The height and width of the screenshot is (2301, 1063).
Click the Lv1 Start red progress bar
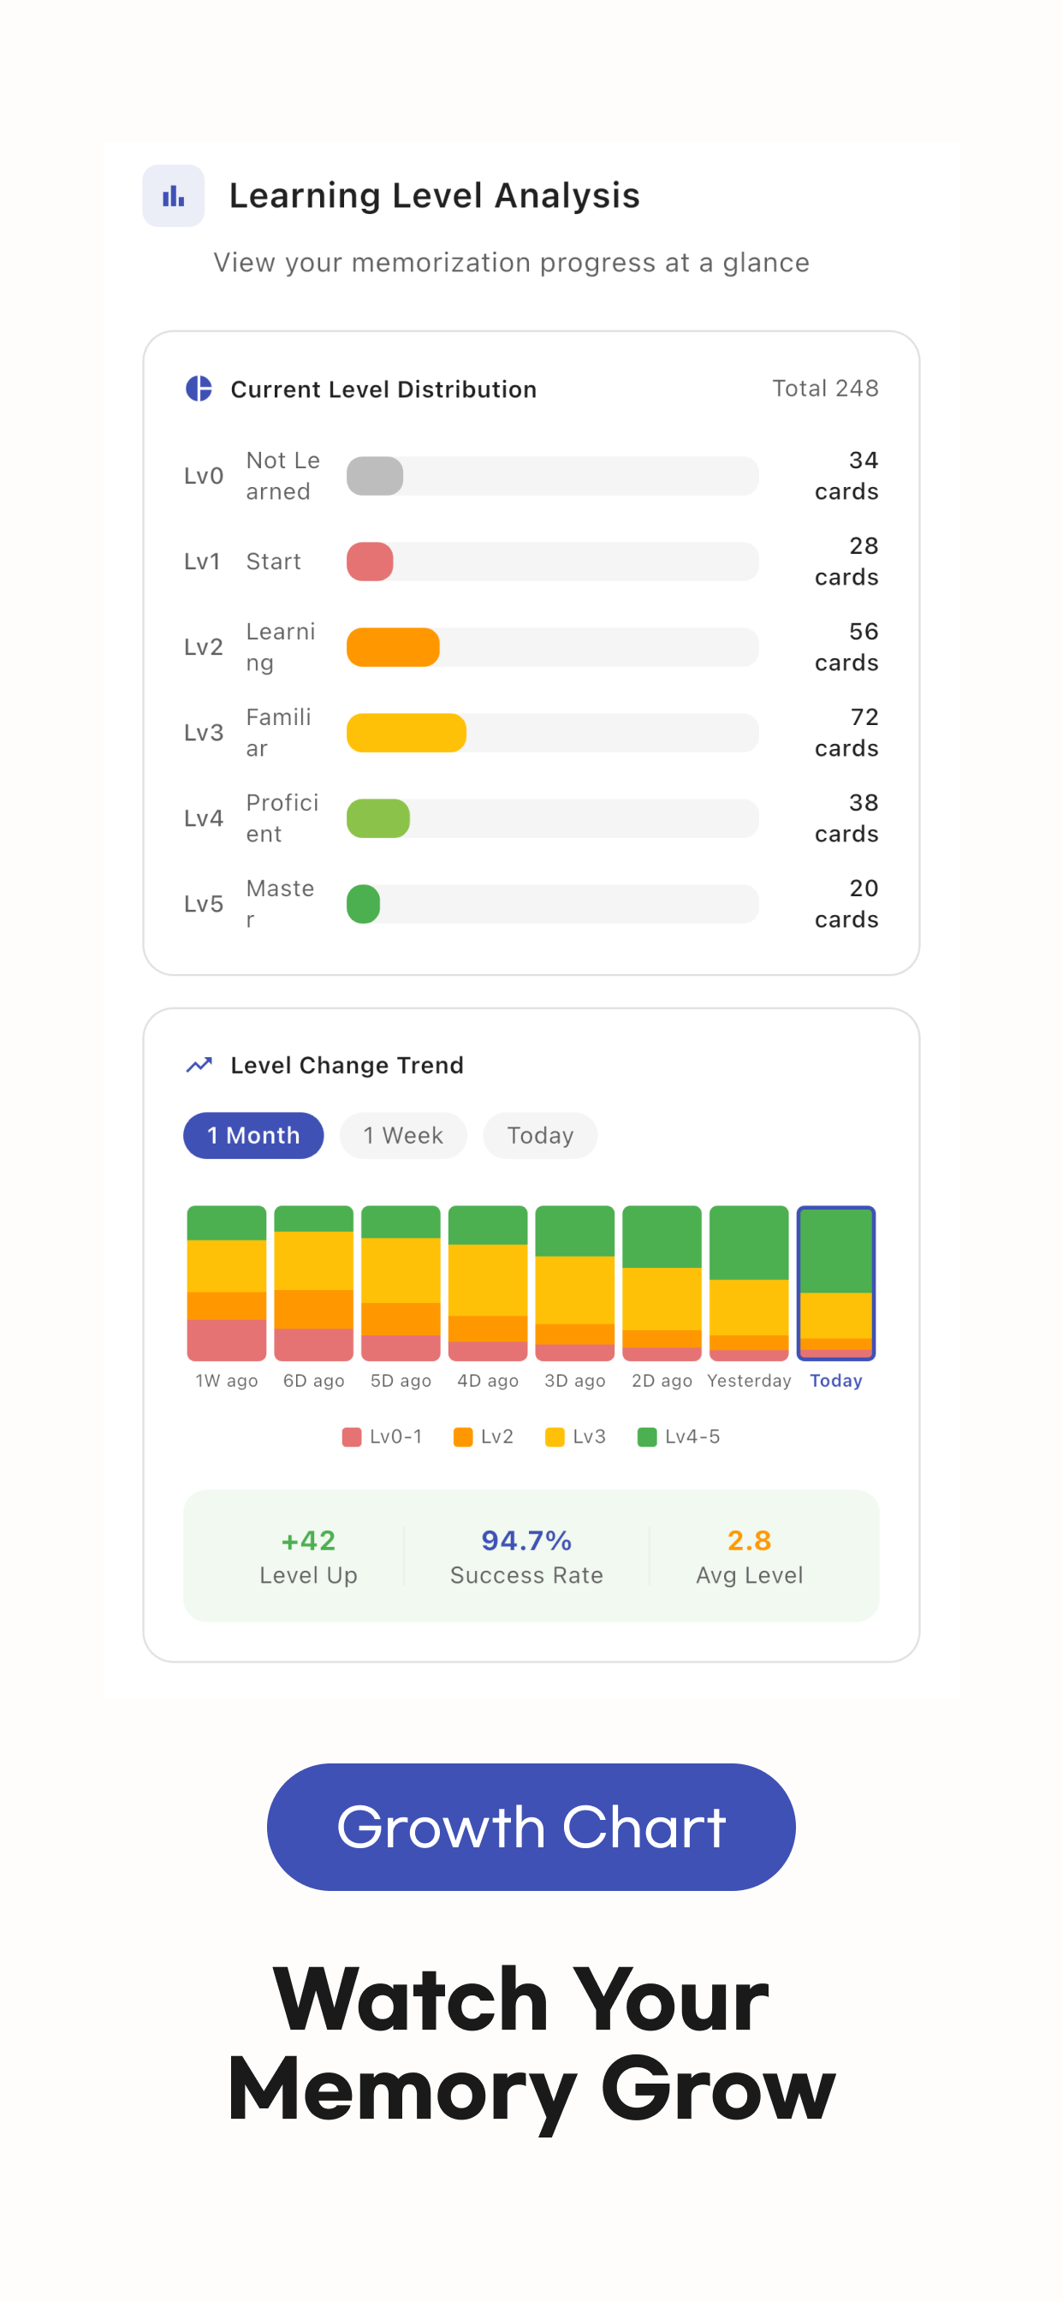pyautogui.click(x=553, y=562)
